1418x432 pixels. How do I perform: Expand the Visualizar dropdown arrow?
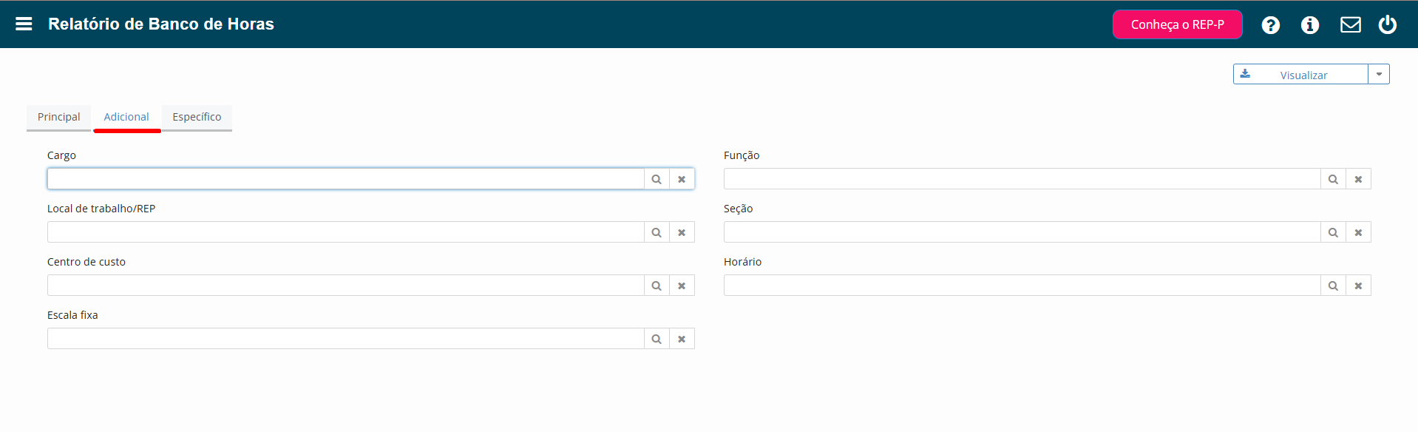[x=1379, y=74]
